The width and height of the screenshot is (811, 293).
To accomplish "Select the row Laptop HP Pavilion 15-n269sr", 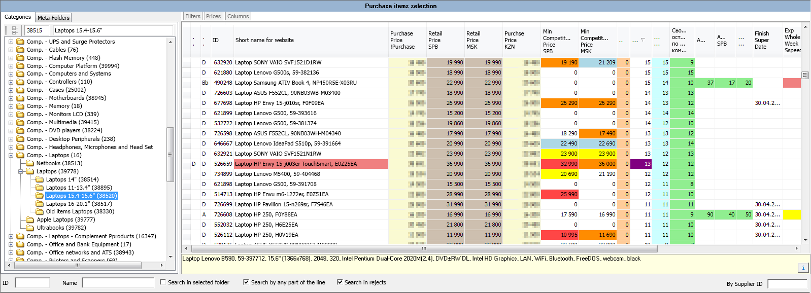I will (x=491, y=204).
